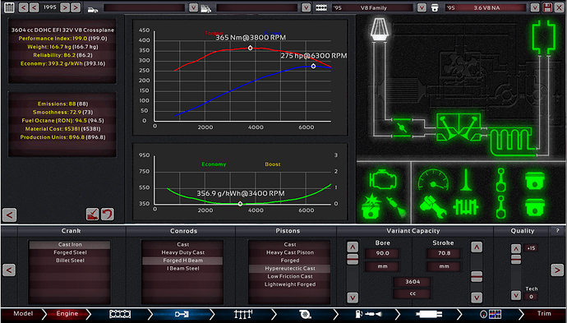Expand the car model dropdown arrow

click(x=193, y=7)
